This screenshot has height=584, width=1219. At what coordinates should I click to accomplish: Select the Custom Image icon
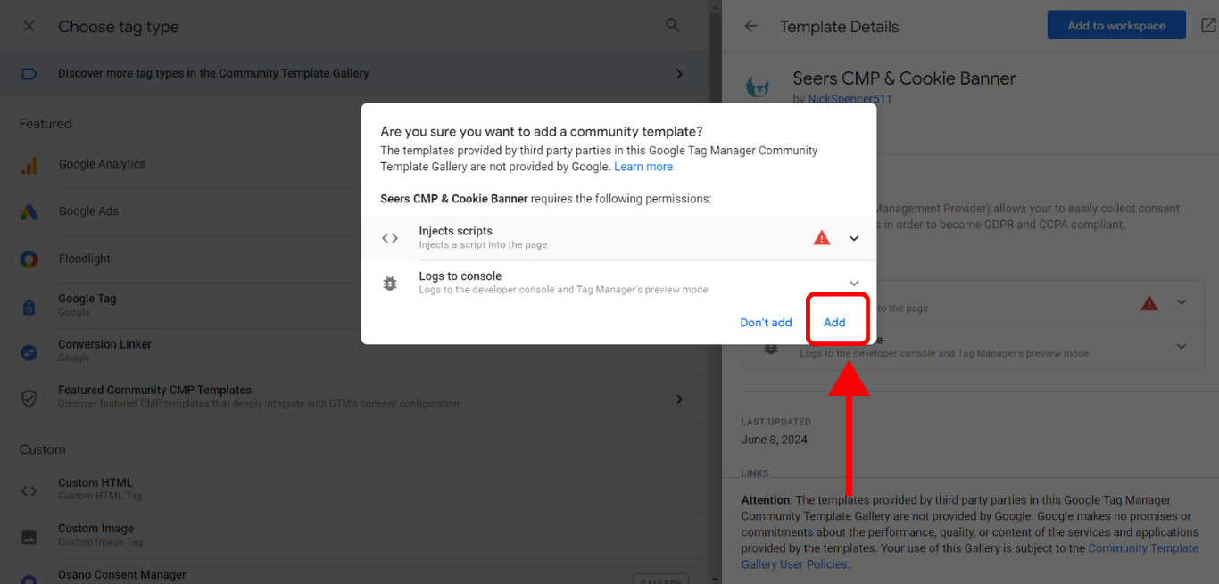click(29, 536)
